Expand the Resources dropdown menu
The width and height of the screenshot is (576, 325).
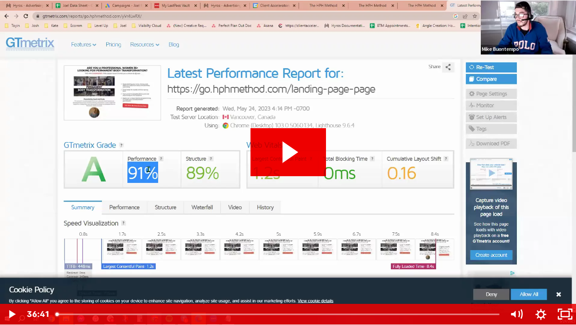pos(144,45)
